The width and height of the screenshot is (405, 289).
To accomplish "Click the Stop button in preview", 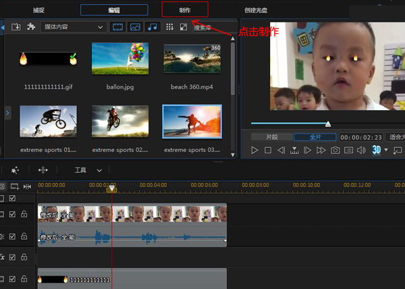I will click(268, 151).
